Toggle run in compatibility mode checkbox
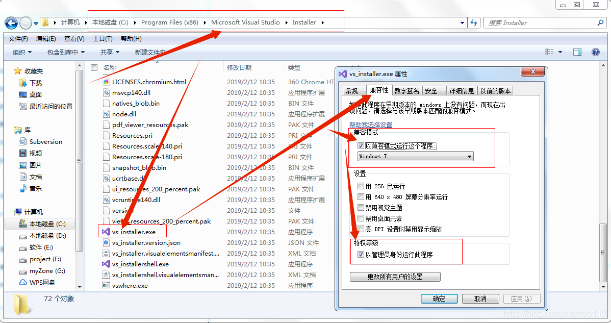This screenshot has height=323, width=611. 361,146
